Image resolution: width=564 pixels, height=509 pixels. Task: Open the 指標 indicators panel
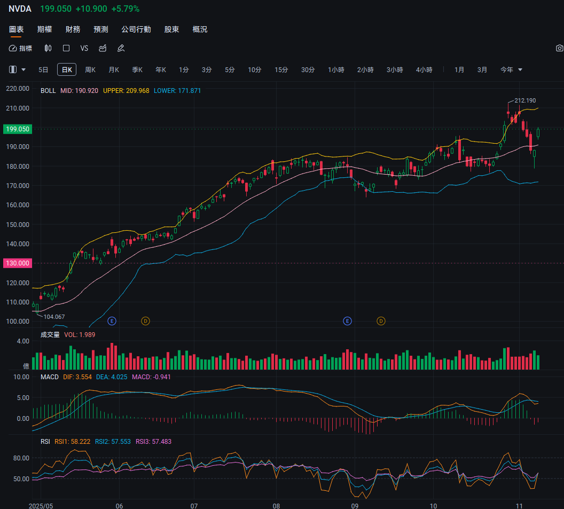[x=20, y=48]
